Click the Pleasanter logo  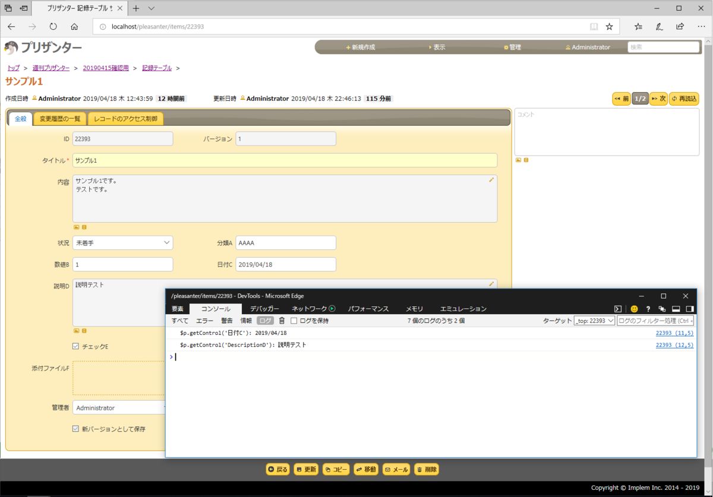point(43,48)
